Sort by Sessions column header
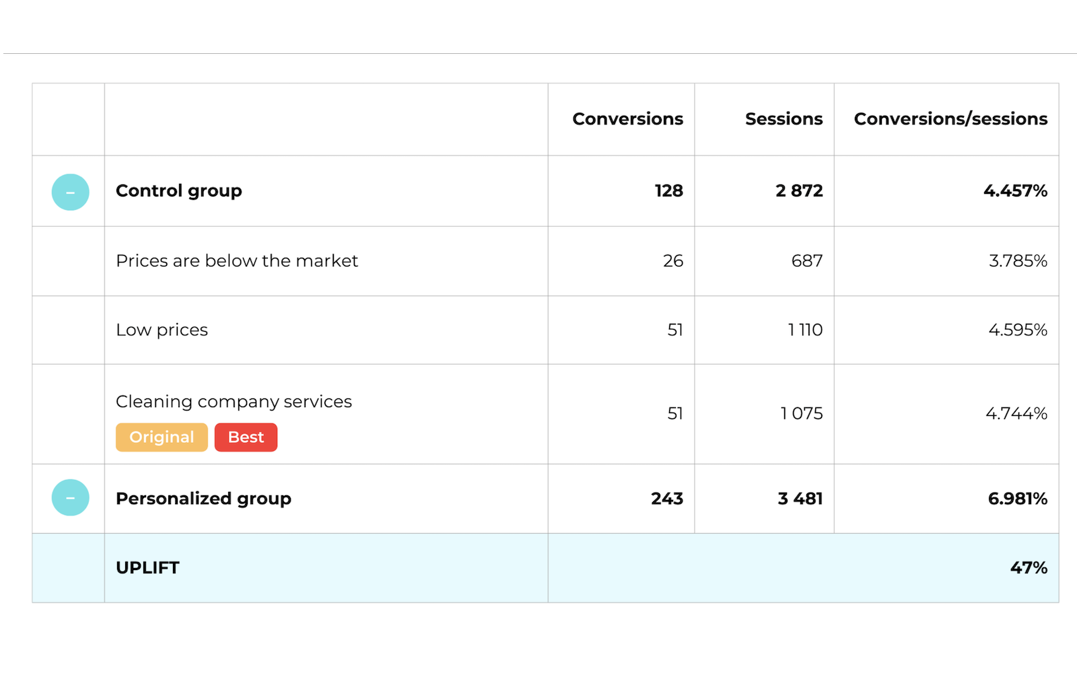 [784, 119]
